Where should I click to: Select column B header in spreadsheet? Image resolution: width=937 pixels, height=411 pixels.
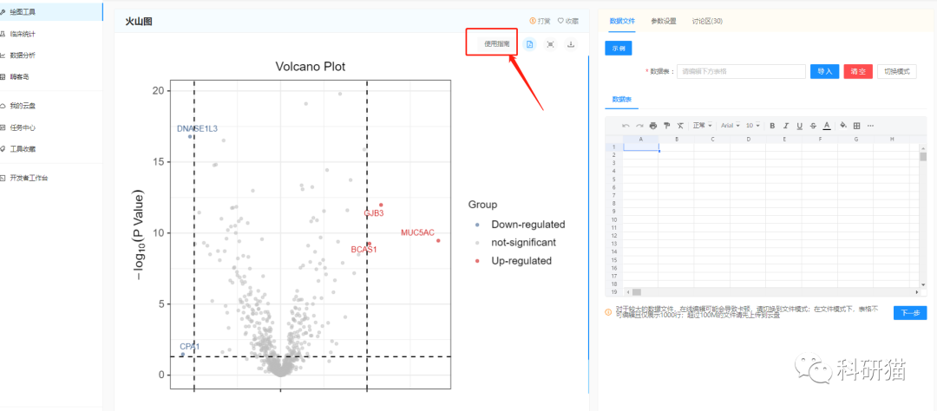(677, 140)
